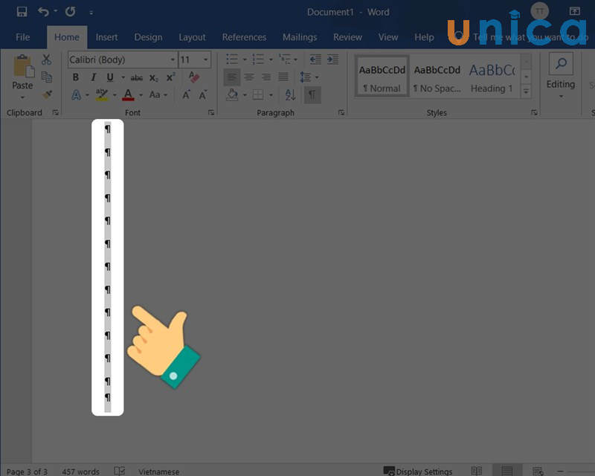The width and height of the screenshot is (595, 476).
Task: Apply borders to paragraph
Action: (x=258, y=95)
